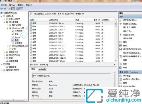The height and width of the screenshot is (104, 142).
Task: Select event row dated 2018/2/4 7:24:38
Action: [x=72, y=23]
